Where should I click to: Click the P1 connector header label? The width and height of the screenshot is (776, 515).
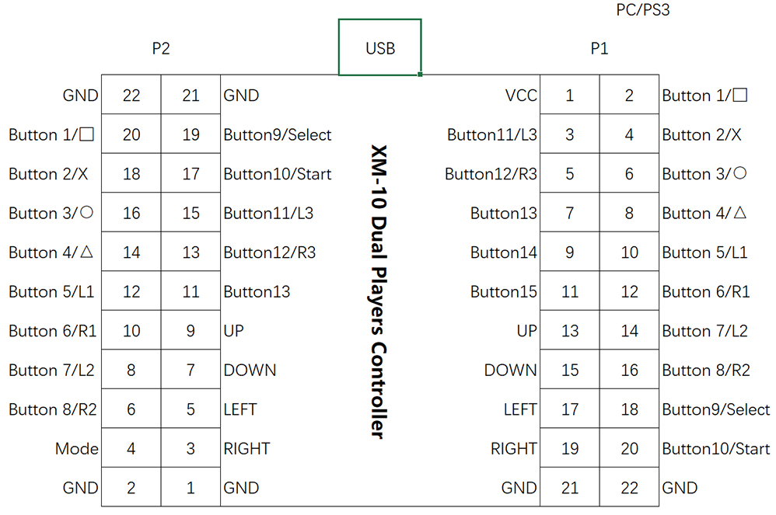(599, 49)
